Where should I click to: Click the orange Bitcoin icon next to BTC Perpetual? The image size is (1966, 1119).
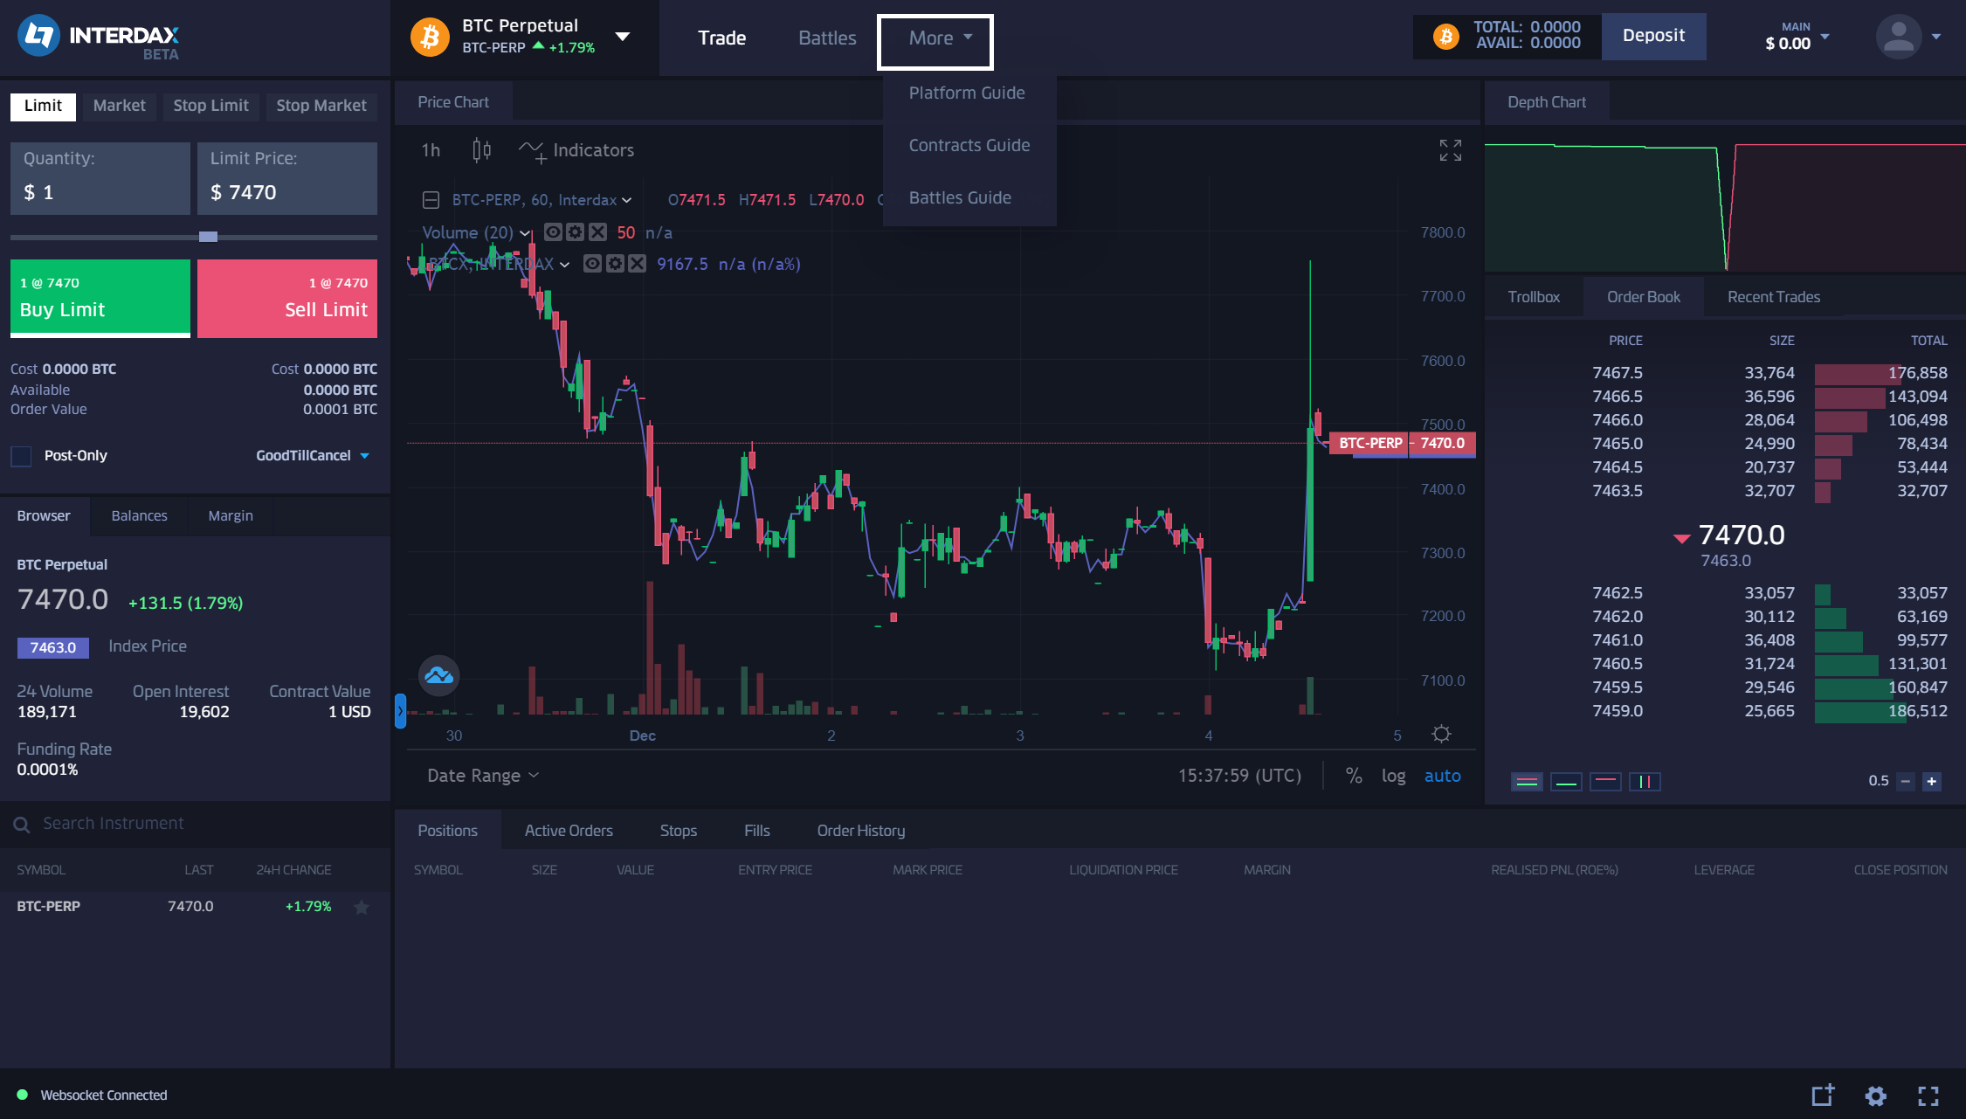coord(430,37)
